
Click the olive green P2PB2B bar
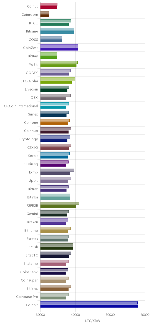[x=58, y=207]
